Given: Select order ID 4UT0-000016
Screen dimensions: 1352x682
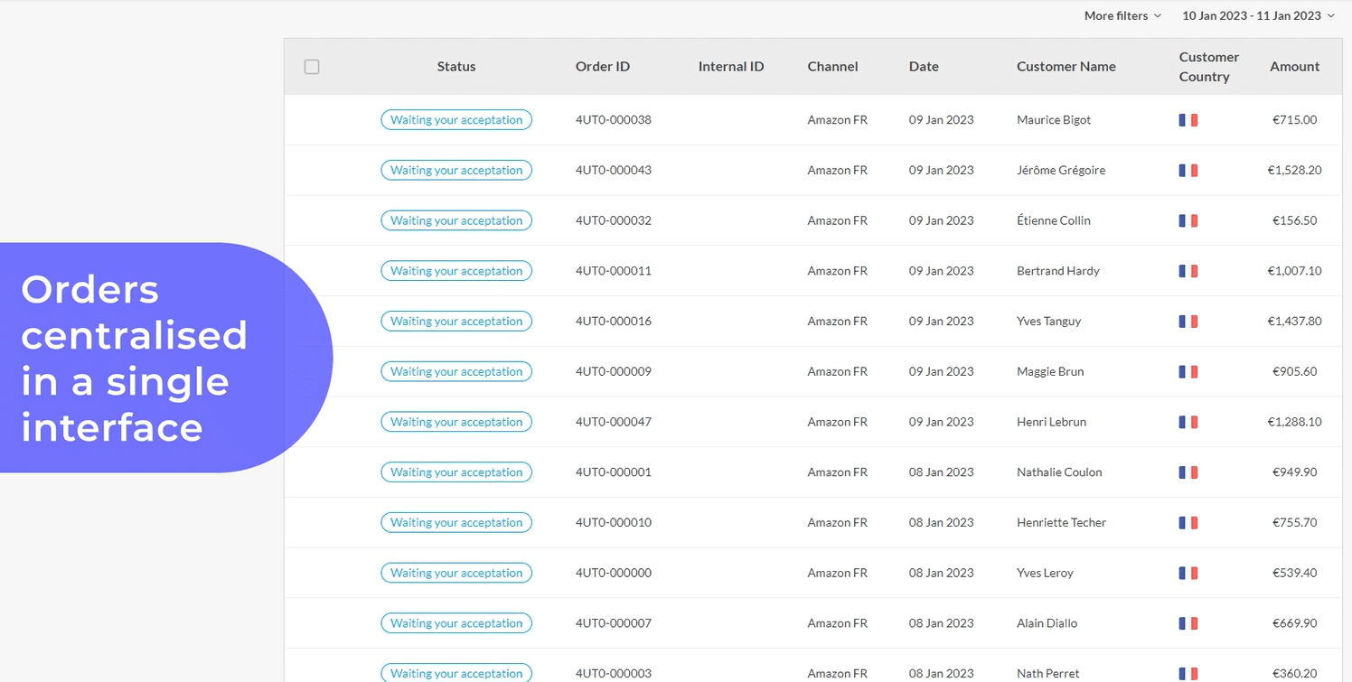Looking at the screenshot, I should tap(614, 321).
